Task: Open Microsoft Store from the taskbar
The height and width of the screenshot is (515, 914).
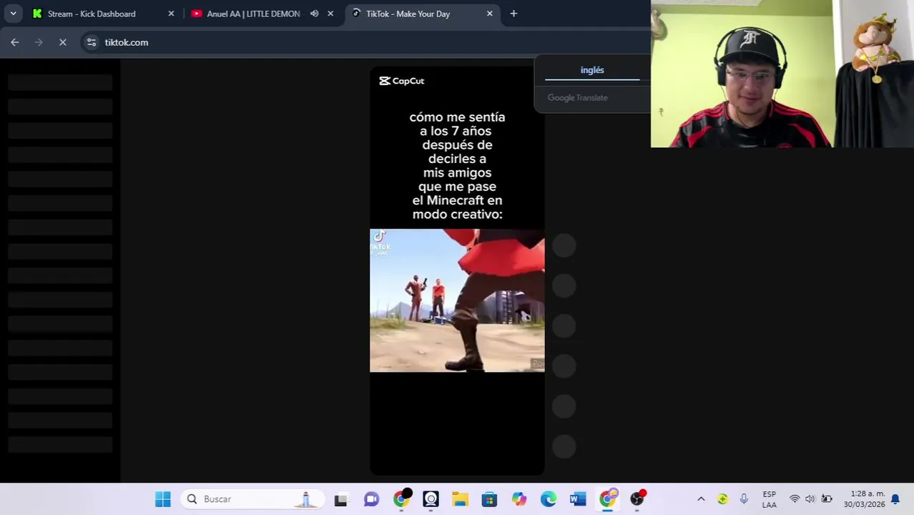Action: tap(489, 499)
